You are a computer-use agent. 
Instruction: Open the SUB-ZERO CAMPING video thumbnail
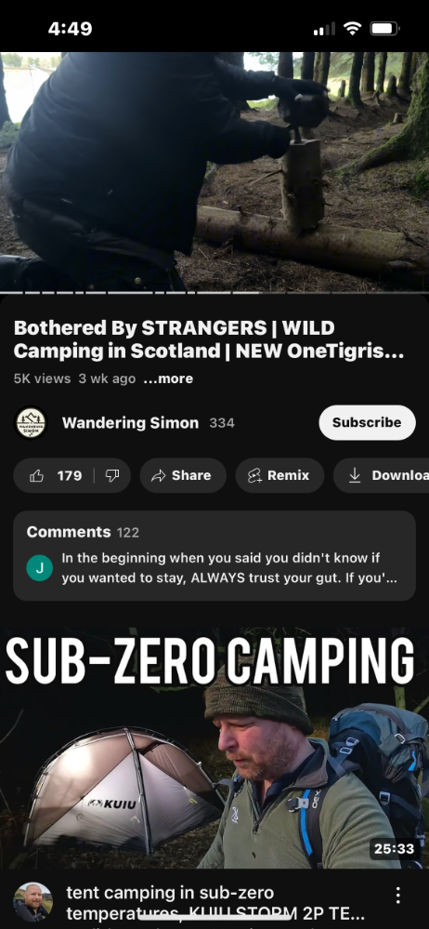[x=214, y=749]
